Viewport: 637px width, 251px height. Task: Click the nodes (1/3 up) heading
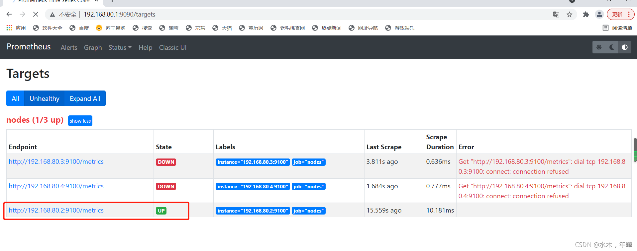pos(35,120)
